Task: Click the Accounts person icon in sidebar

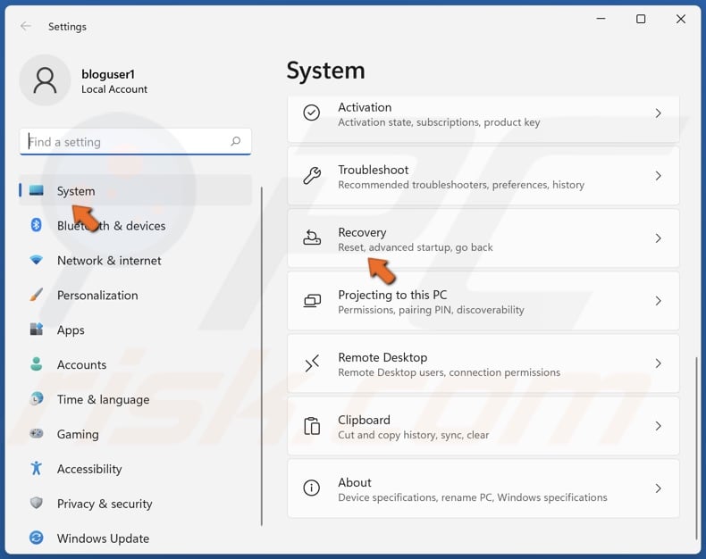Action: [x=37, y=364]
